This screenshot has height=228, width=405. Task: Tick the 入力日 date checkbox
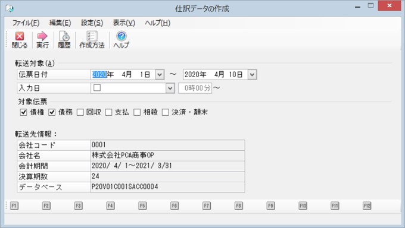97,88
